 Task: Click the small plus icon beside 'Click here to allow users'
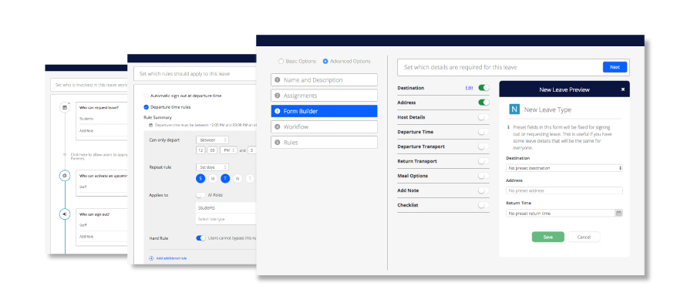coord(65,154)
